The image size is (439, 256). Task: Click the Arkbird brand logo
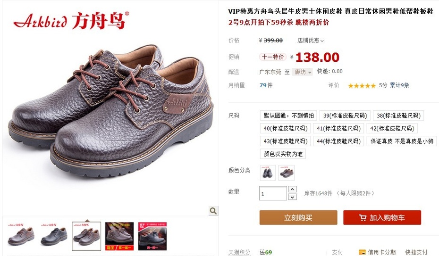71,20
